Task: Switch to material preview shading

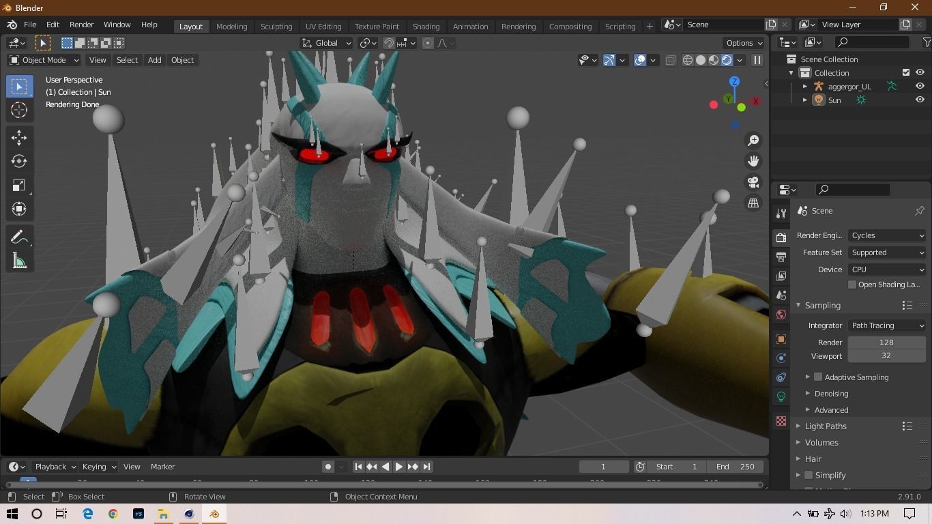Action: (x=714, y=60)
